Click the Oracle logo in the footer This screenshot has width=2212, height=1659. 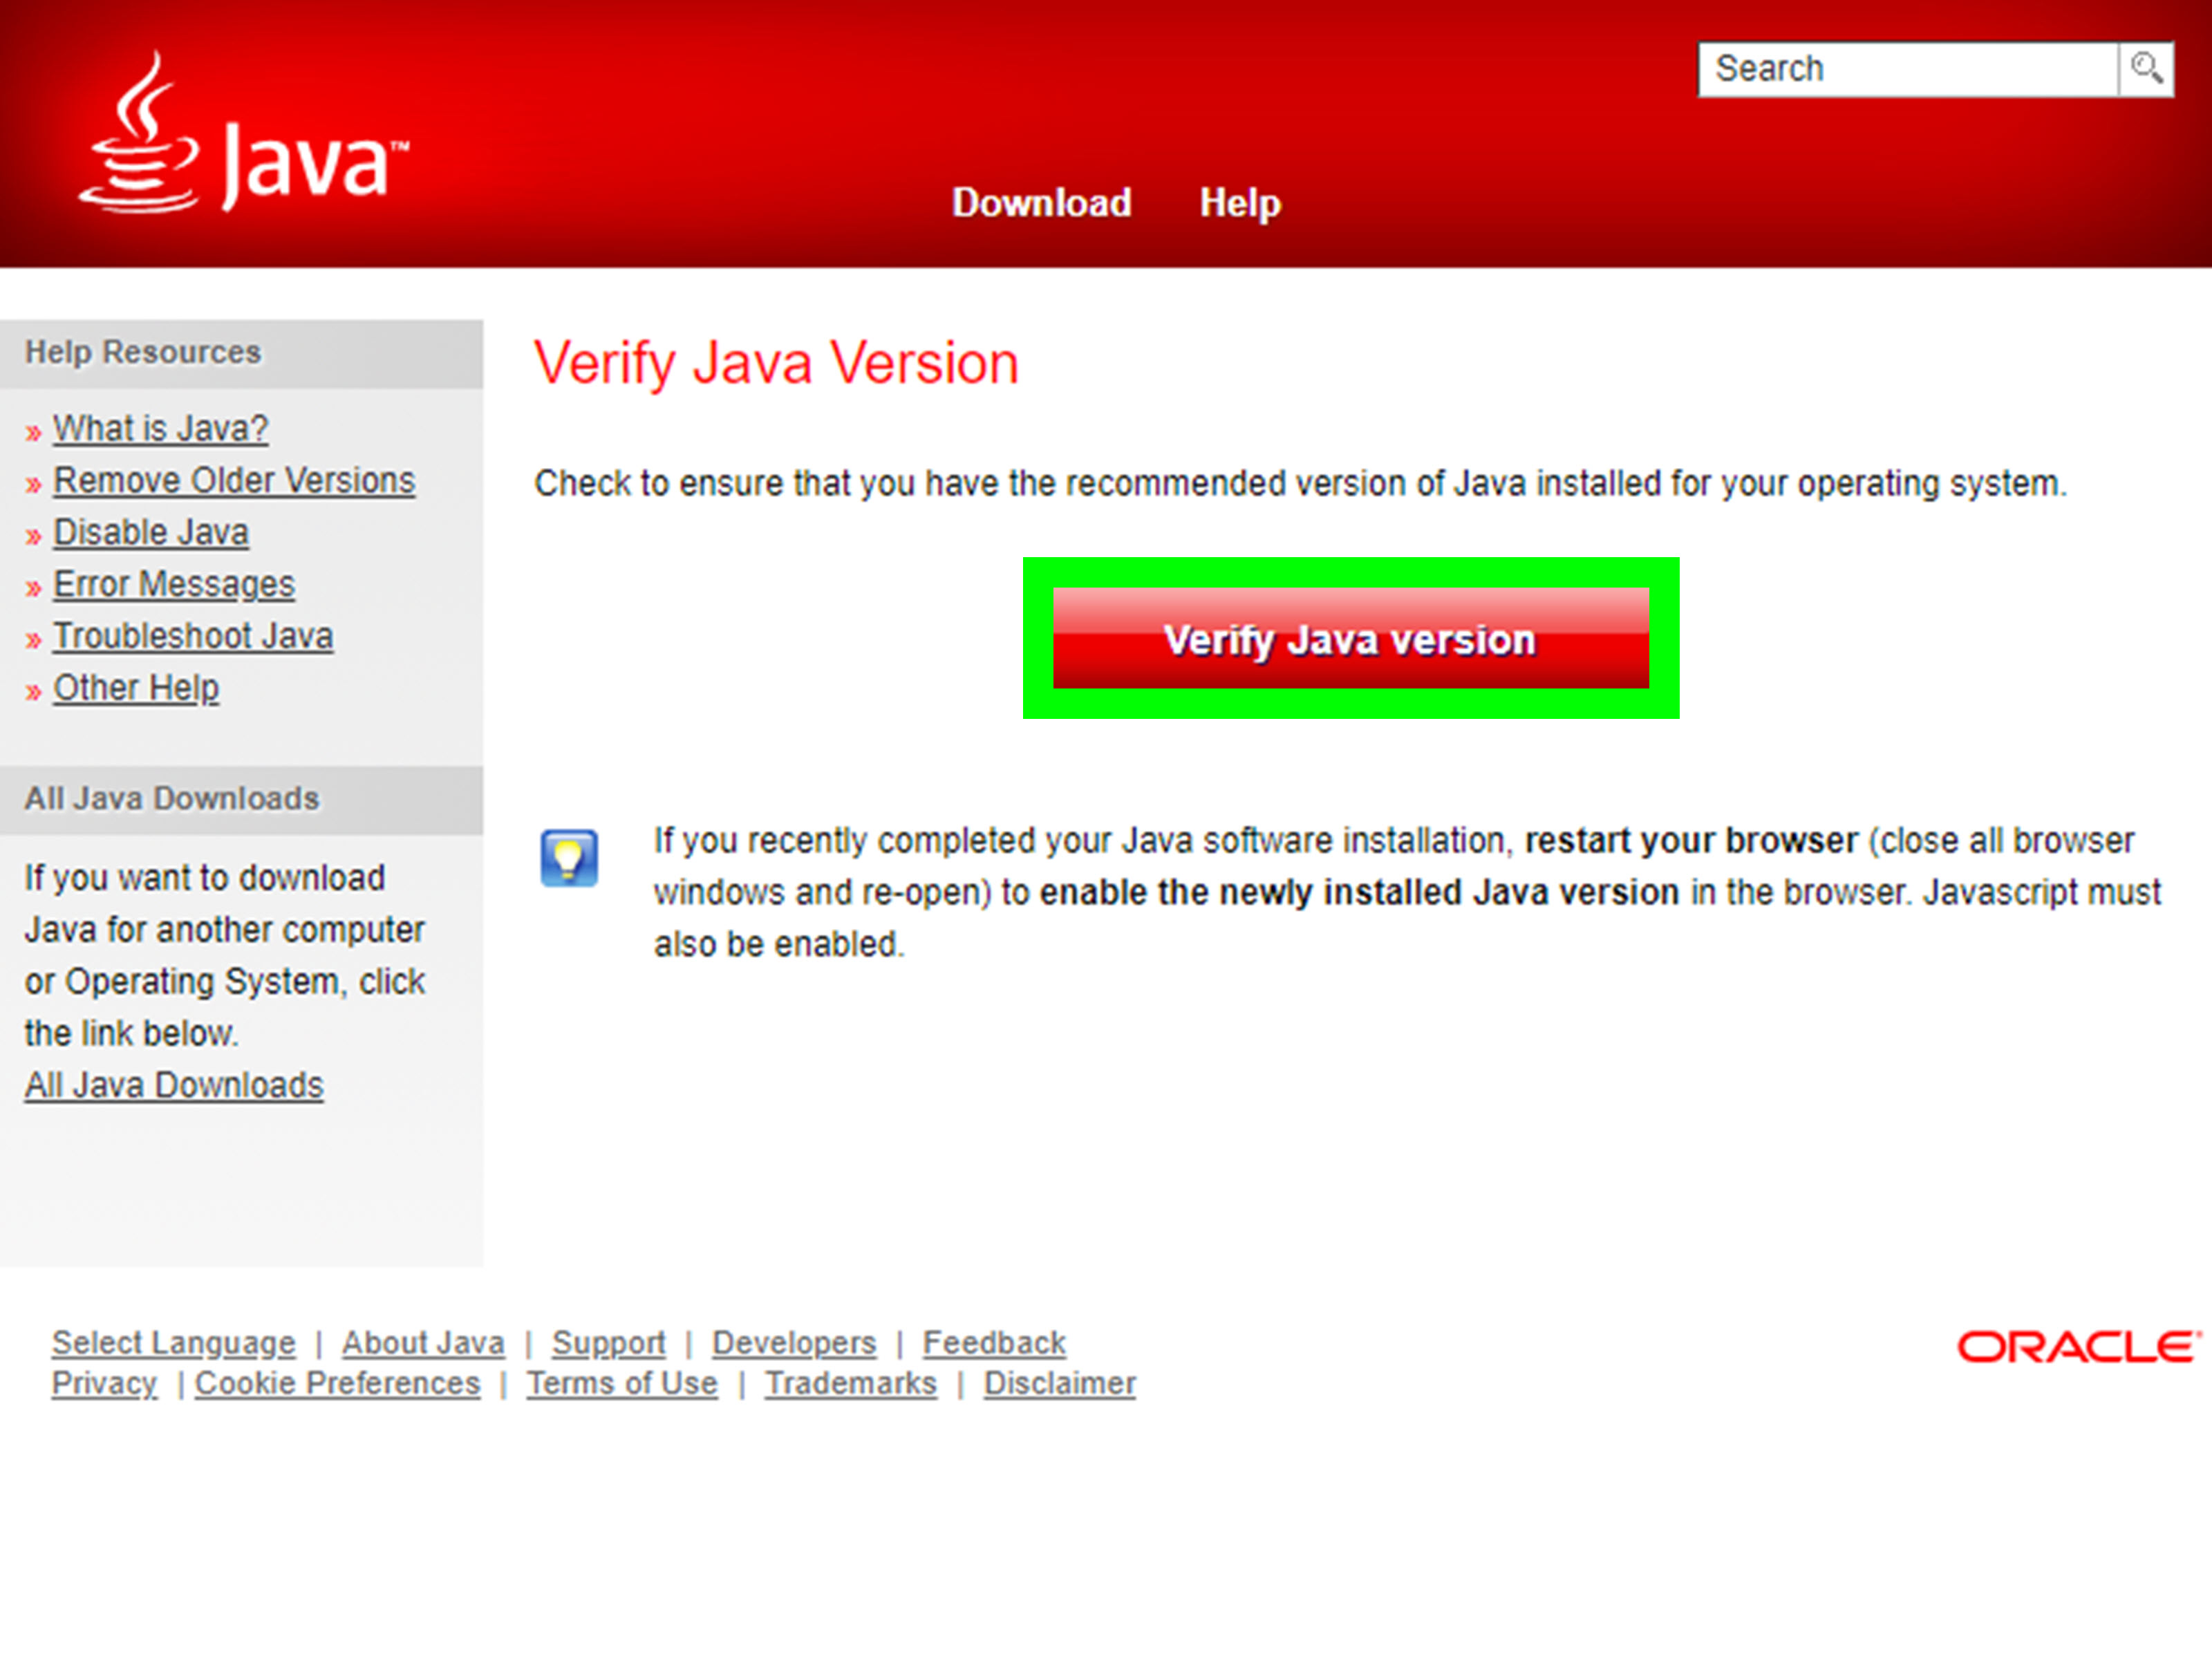2079,1347
